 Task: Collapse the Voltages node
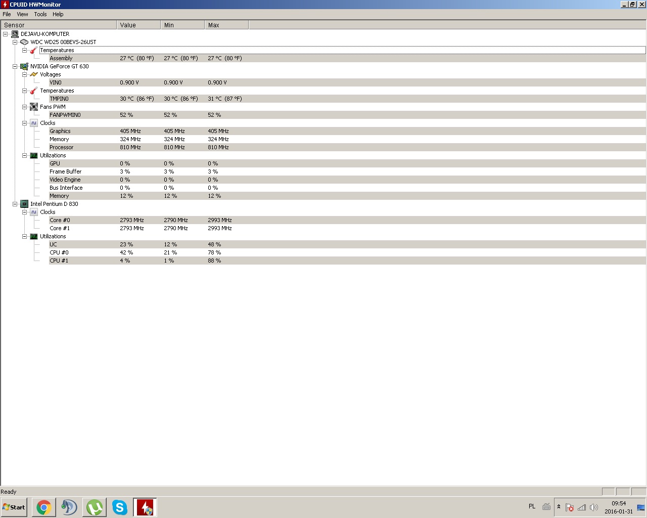click(x=24, y=74)
